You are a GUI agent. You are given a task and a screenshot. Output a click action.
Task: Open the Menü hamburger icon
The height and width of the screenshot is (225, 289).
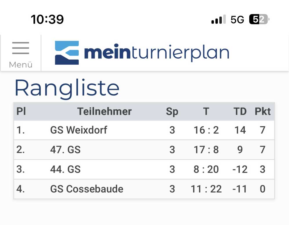click(21, 48)
